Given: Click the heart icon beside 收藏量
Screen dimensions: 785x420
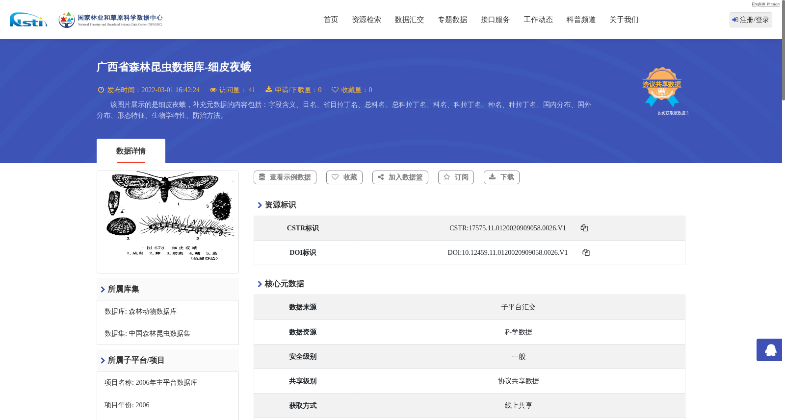Looking at the screenshot, I should click(x=335, y=90).
